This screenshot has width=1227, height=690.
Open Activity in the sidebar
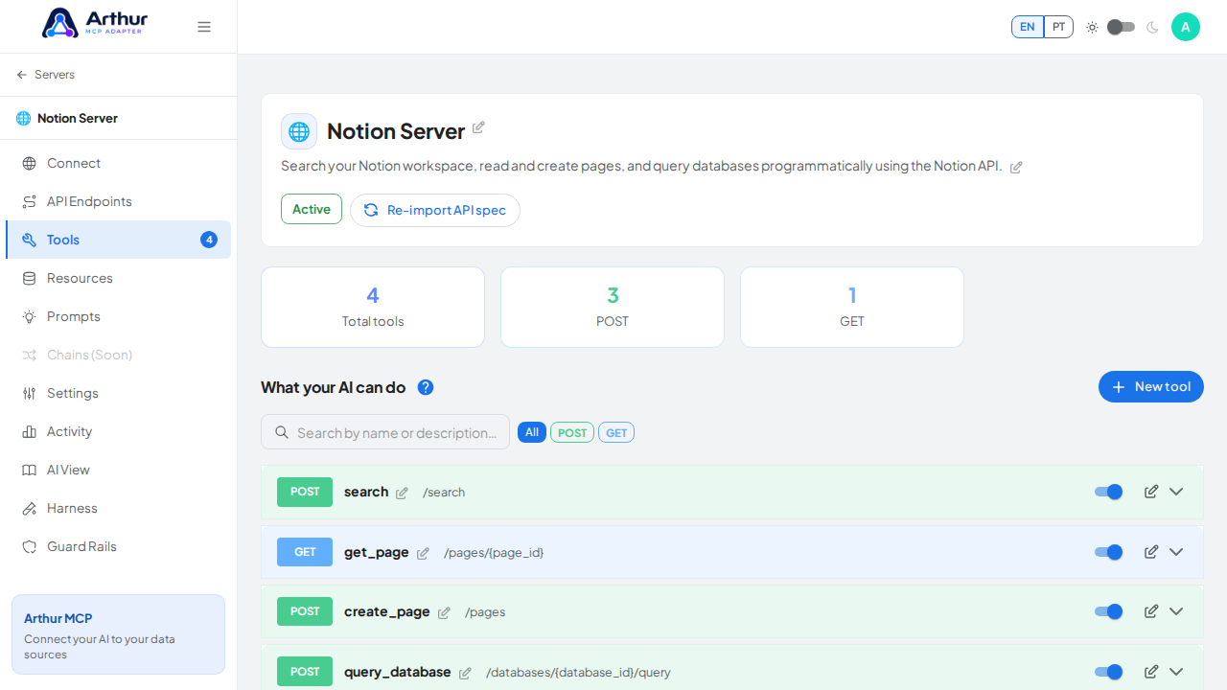(x=119, y=431)
